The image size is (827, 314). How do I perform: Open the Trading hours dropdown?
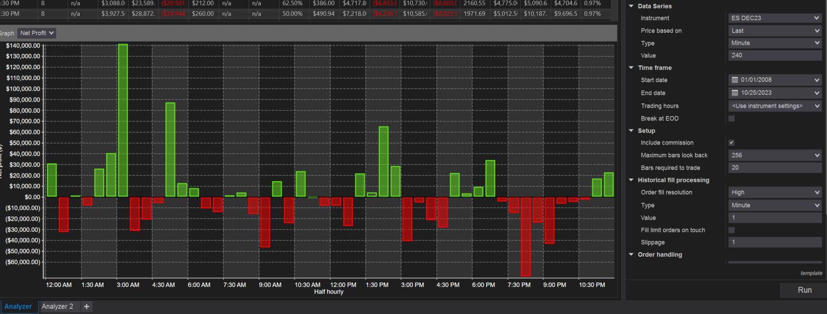(x=775, y=106)
